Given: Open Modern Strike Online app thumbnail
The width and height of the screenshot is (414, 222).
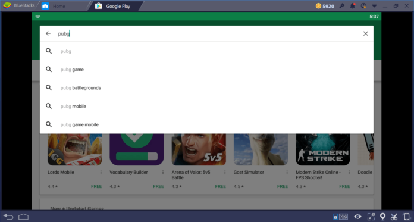Looking at the screenshot, I should tap(323, 149).
